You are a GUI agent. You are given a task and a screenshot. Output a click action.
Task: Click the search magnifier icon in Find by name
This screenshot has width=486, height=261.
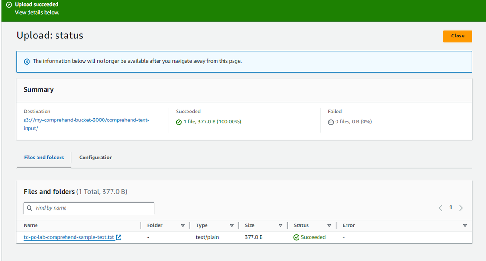pyautogui.click(x=30, y=208)
